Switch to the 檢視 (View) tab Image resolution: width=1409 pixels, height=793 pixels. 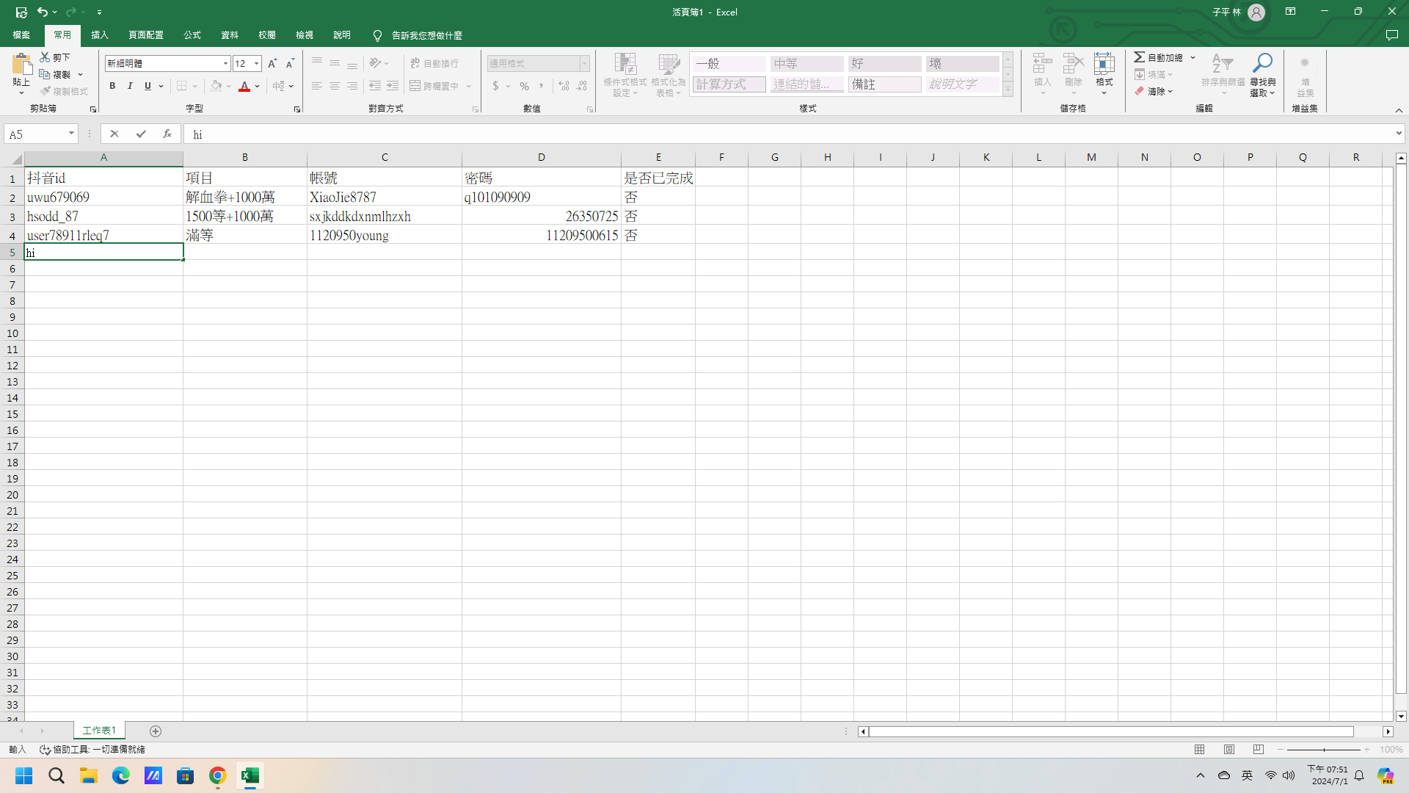(305, 35)
